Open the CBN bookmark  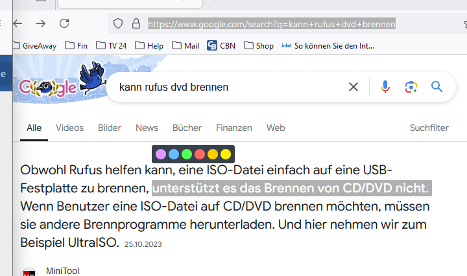pos(221,46)
